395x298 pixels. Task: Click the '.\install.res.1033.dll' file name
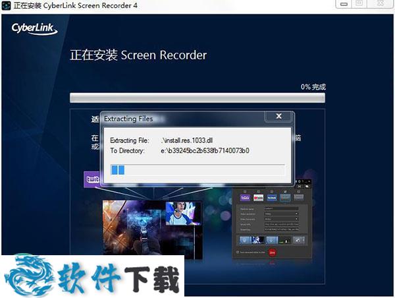187,140
